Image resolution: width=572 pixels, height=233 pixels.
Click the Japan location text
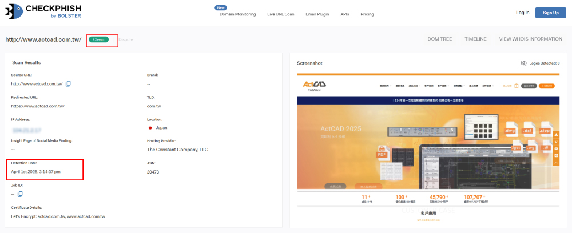(162, 128)
